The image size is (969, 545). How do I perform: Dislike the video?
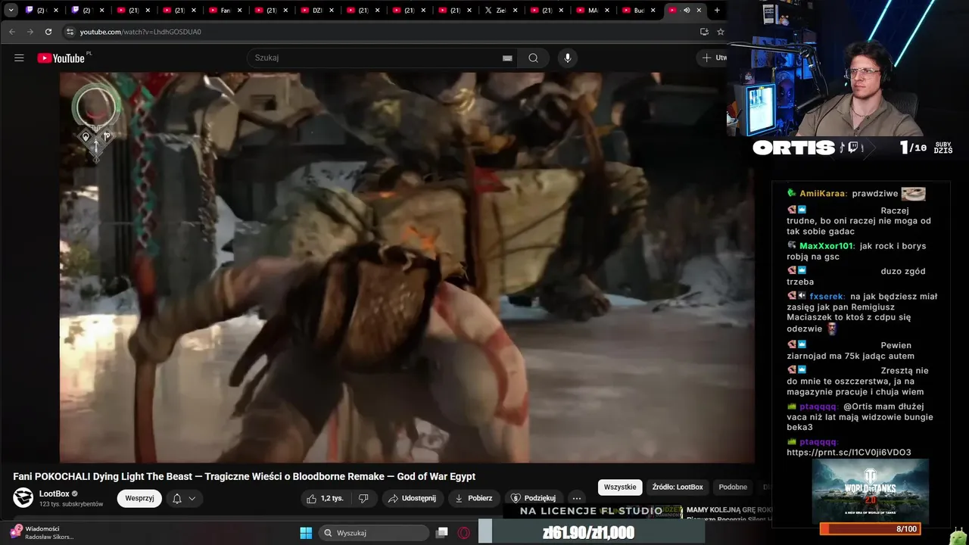click(363, 498)
